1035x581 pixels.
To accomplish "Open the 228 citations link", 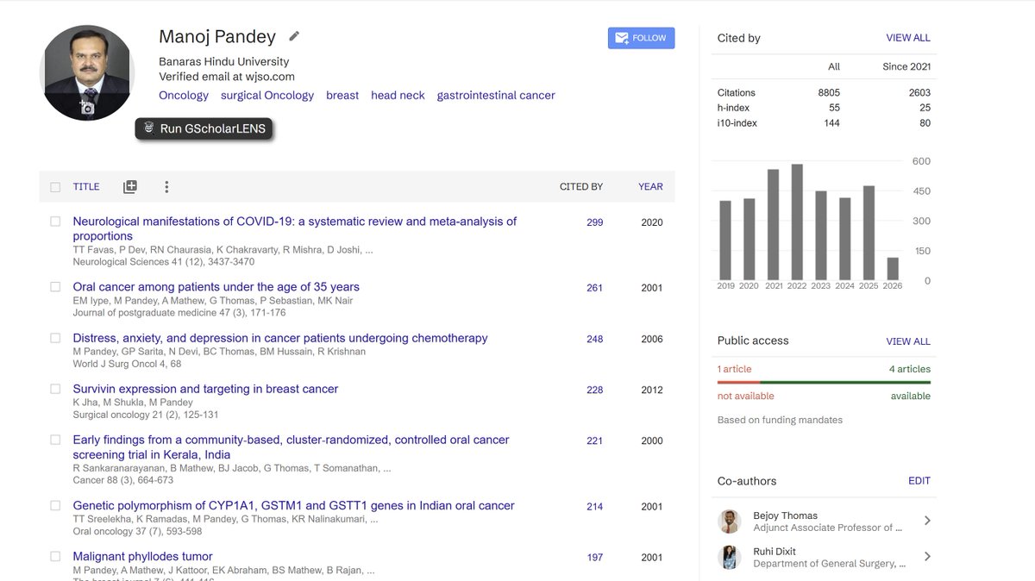I will coord(595,390).
